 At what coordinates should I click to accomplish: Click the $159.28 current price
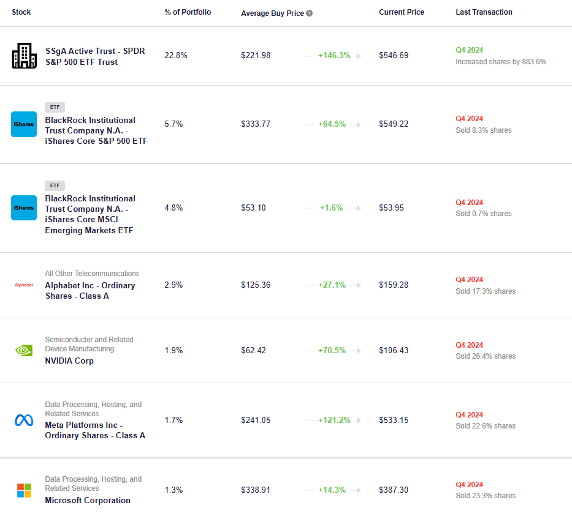point(394,285)
